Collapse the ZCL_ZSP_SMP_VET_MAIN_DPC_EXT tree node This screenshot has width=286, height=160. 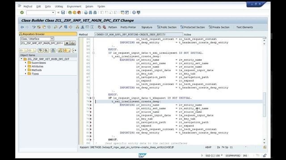pyautogui.click(x=21, y=59)
